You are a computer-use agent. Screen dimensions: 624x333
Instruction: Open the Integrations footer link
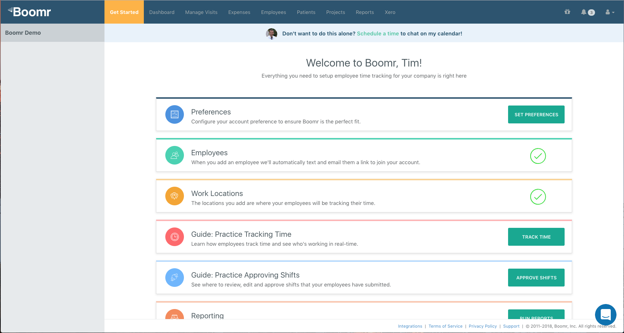(x=410, y=326)
